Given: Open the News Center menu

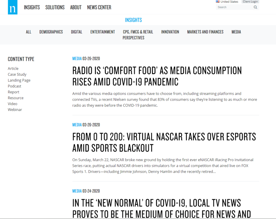Looking at the screenshot, I should click(99, 7).
